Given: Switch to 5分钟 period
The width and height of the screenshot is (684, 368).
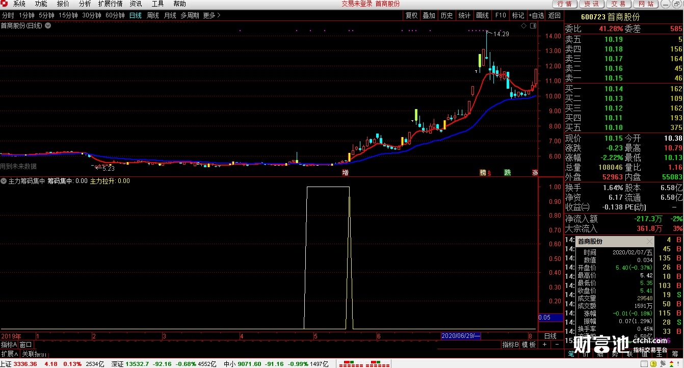Looking at the screenshot, I should click(x=46, y=15).
